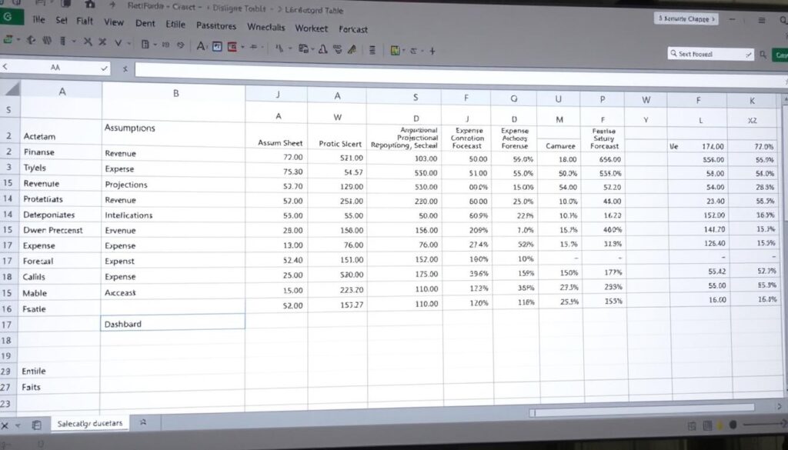The image size is (788, 450).
Task: Click the alignment lines icon in toolbar
Action: click(x=372, y=46)
